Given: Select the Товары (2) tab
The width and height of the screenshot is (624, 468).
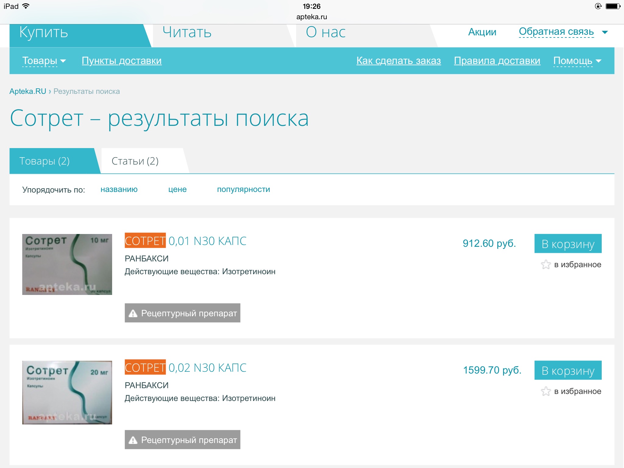Looking at the screenshot, I should [x=45, y=161].
